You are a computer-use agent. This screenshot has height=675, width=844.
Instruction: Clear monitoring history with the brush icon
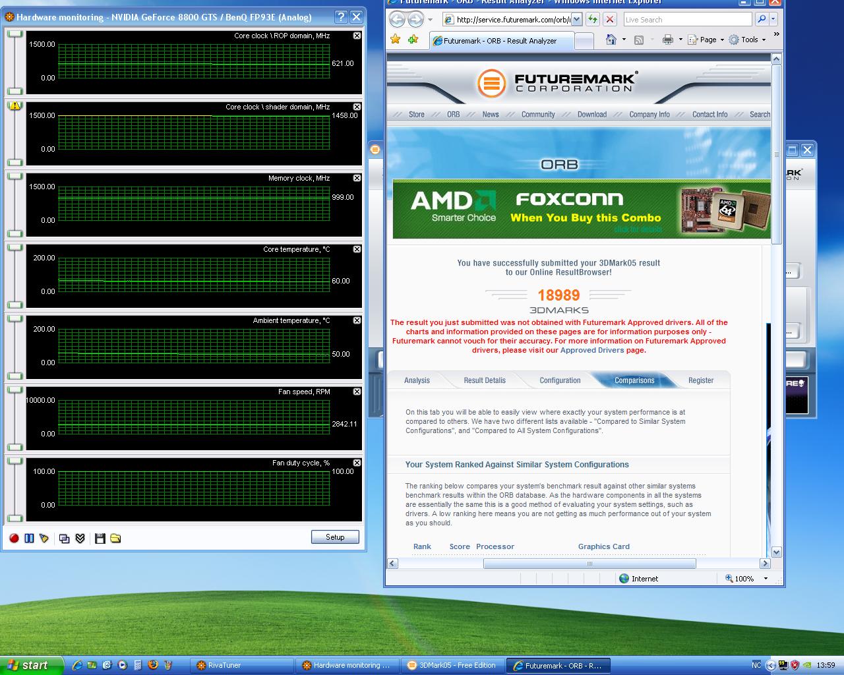[44, 539]
